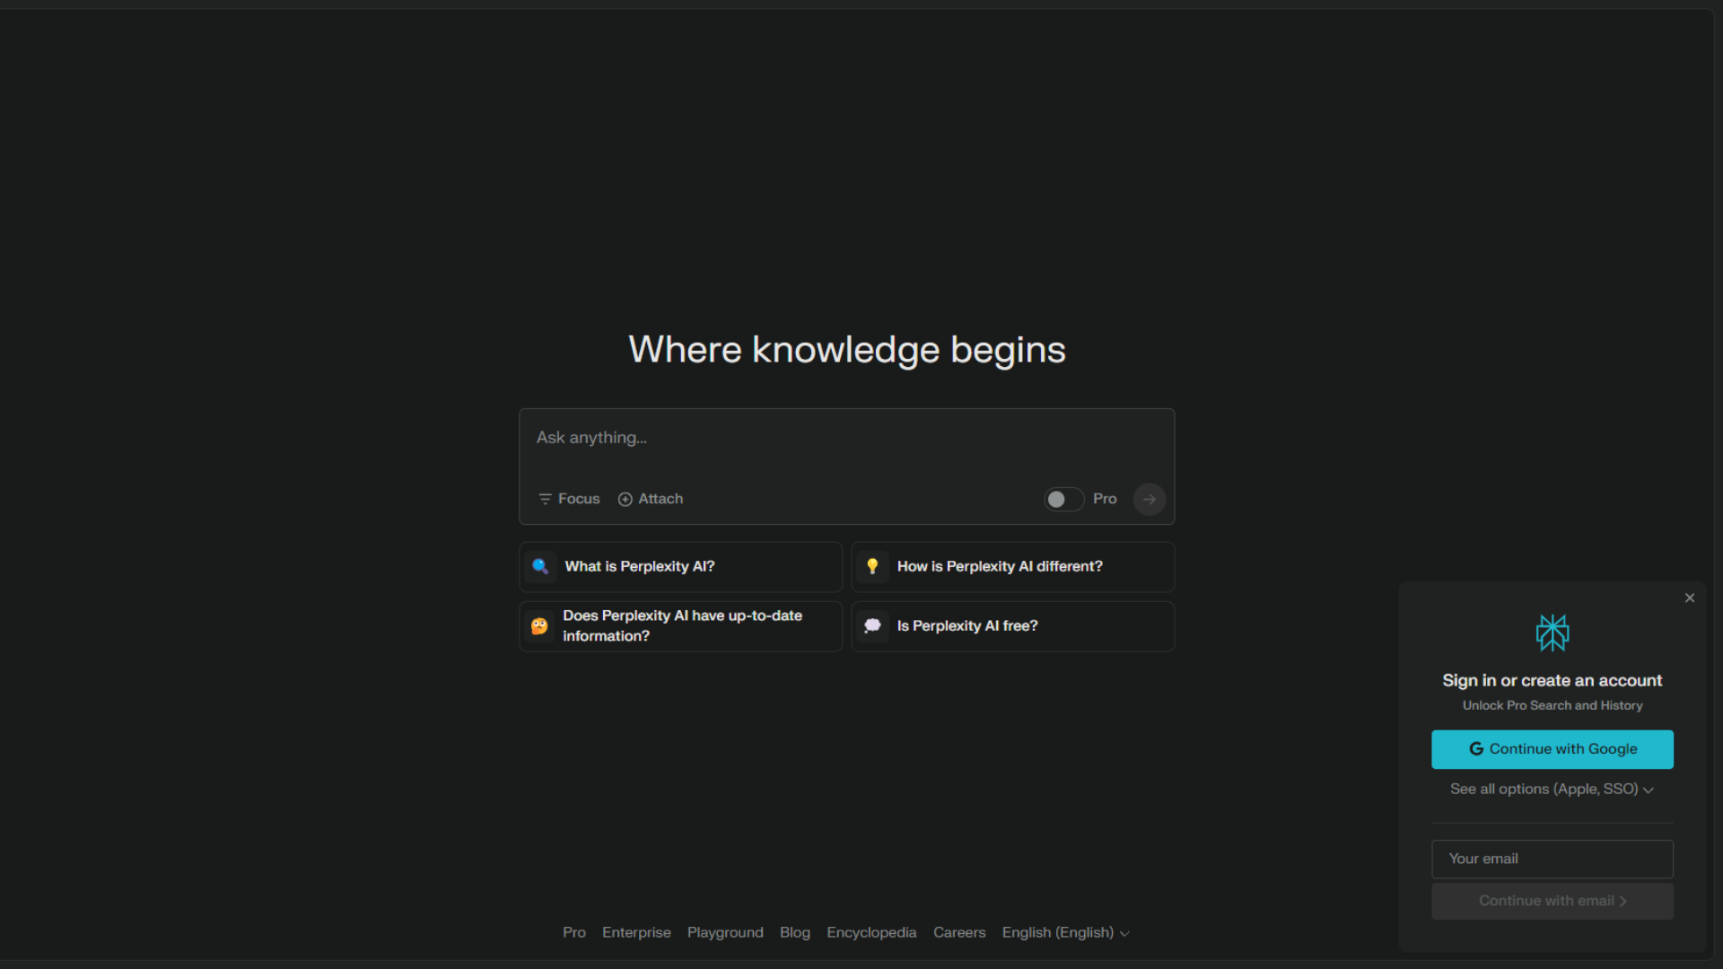
Task: Click the thinking-face emoji suggestion icon
Action: click(539, 626)
